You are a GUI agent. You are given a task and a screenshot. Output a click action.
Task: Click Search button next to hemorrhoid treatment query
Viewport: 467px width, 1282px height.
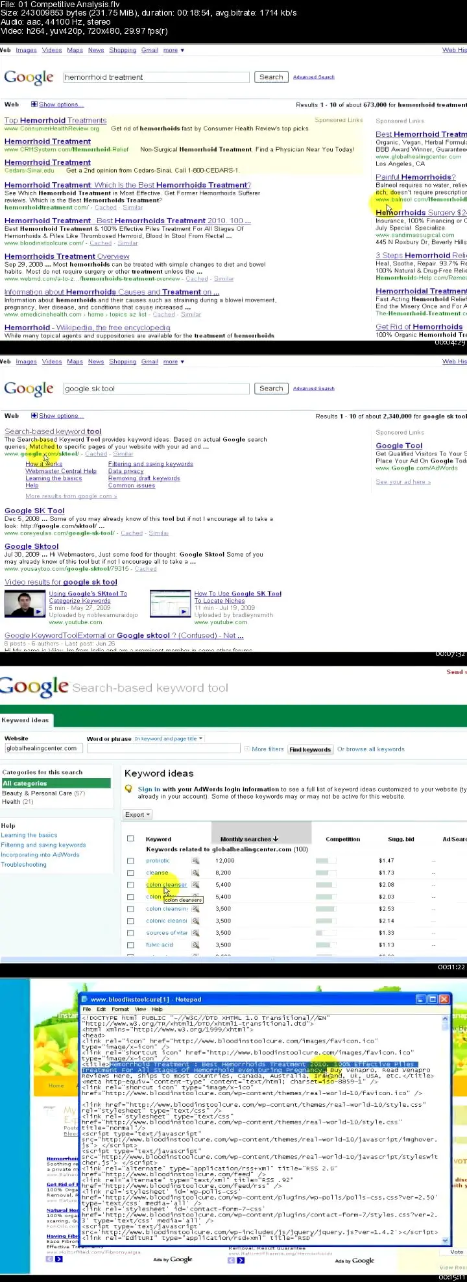(x=271, y=77)
